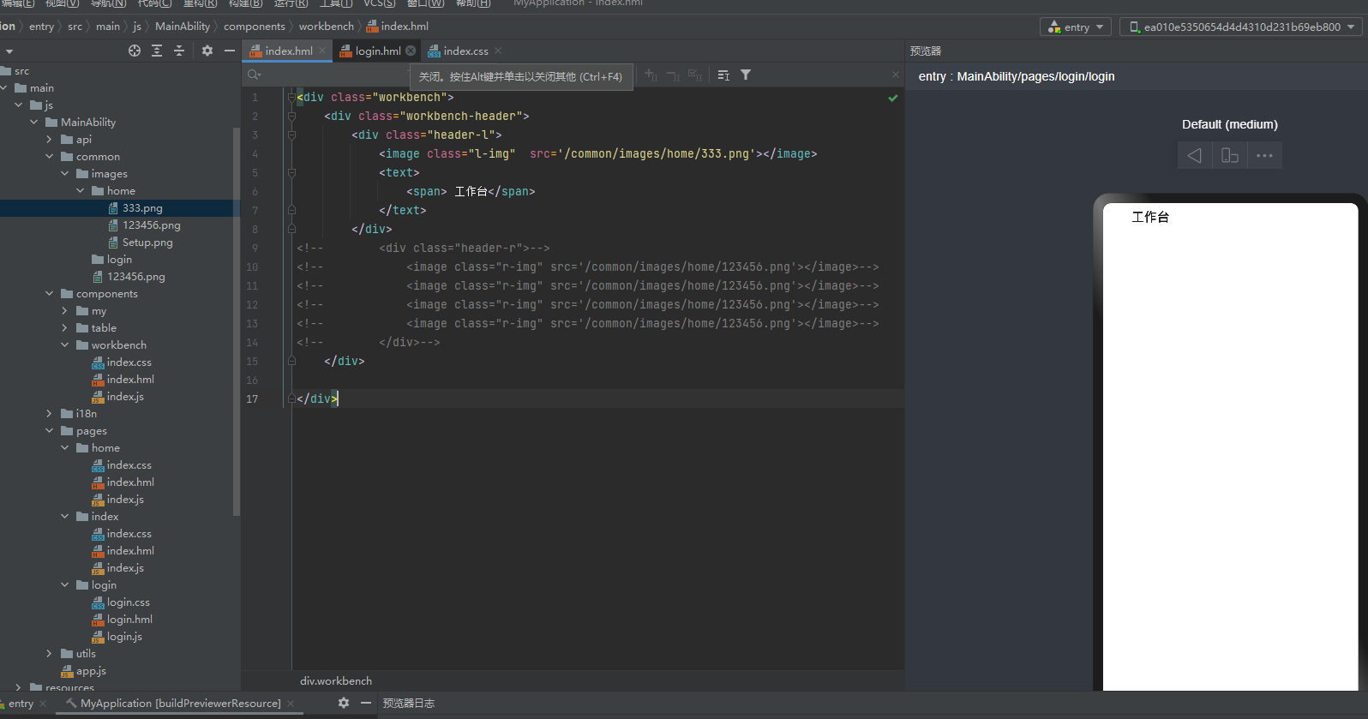Image resolution: width=1368 pixels, height=719 pixels.
Task: Click div.workbench breadcrumb below editor
Action: click(x=336, y=680)
